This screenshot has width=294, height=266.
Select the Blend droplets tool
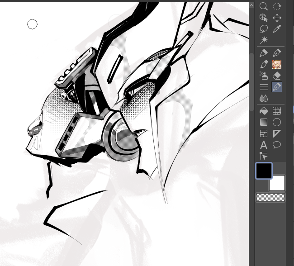click(264, 98)
